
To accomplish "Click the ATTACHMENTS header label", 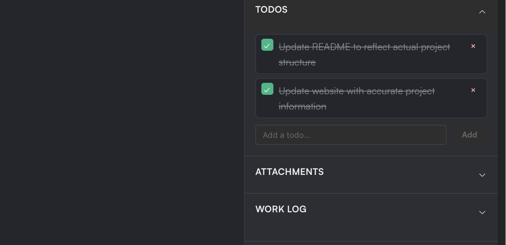I will point(289,172).
